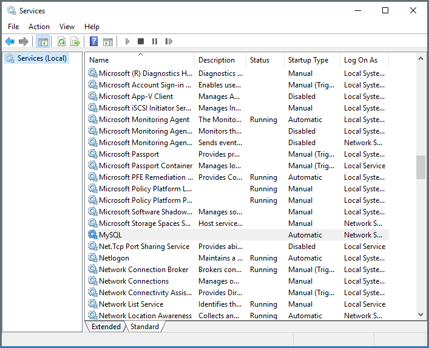The image size is (429, 348).
Task: Sort by the Startup Type column header
Action: [x=312, y=60]
